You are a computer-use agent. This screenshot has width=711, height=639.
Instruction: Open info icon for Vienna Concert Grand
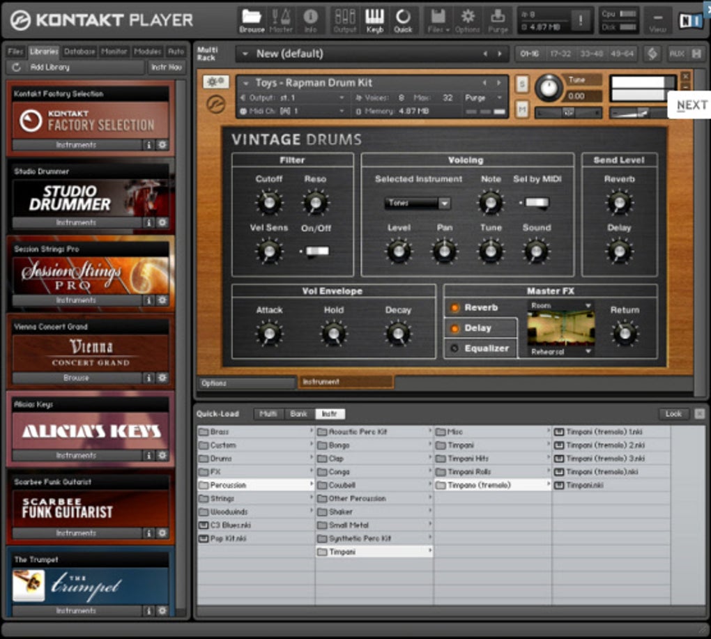click(x=148, y=378)
